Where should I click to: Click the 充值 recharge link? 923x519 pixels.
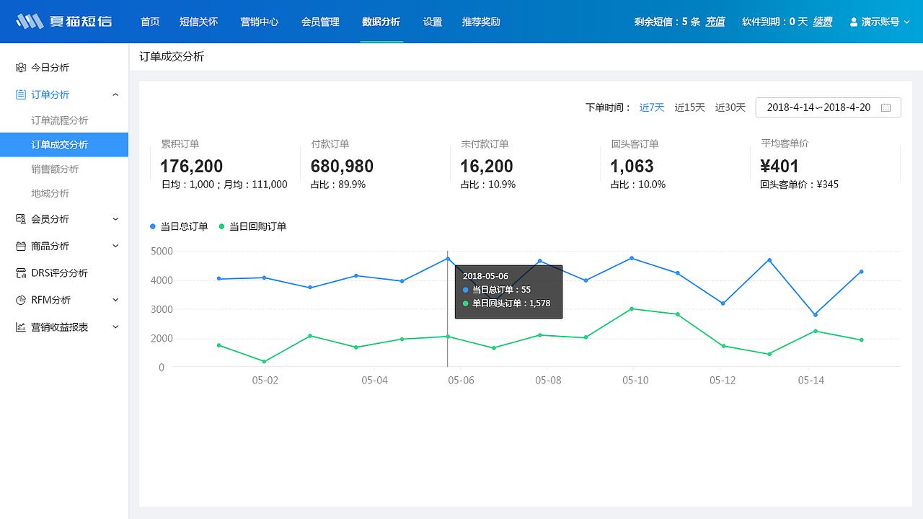715,22
